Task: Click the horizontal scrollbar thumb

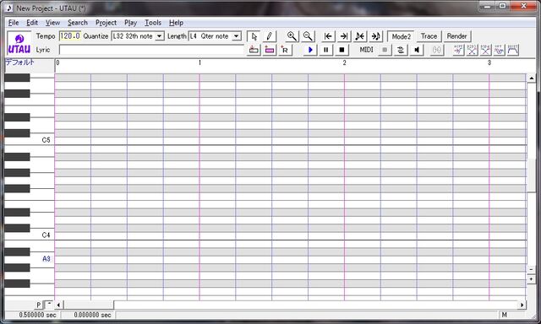Action: coord(88,305)
